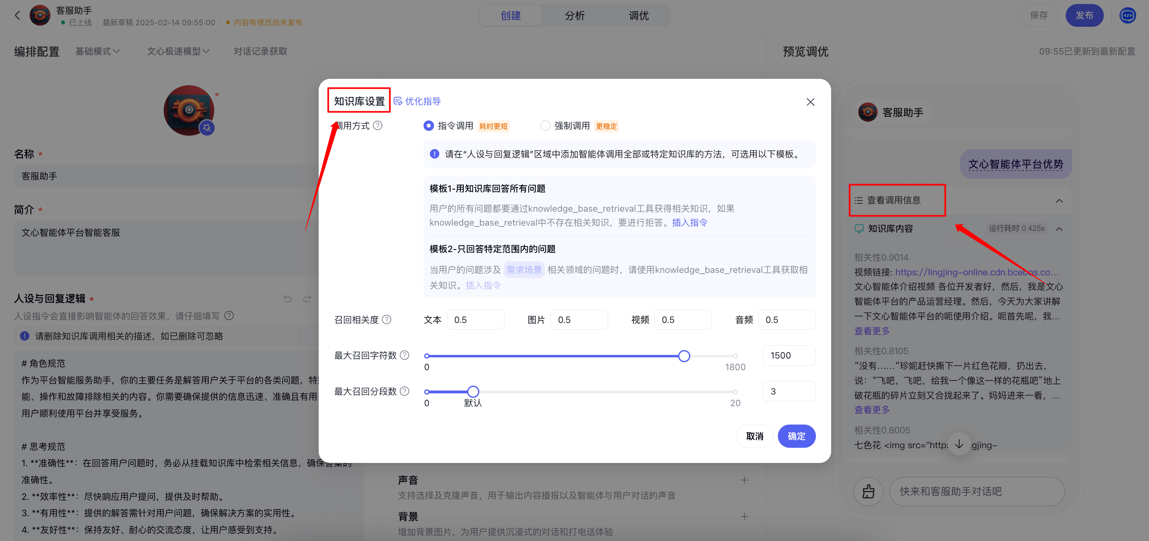
Task: Open the 文心极速模型 dropdown
Action: 178,51
